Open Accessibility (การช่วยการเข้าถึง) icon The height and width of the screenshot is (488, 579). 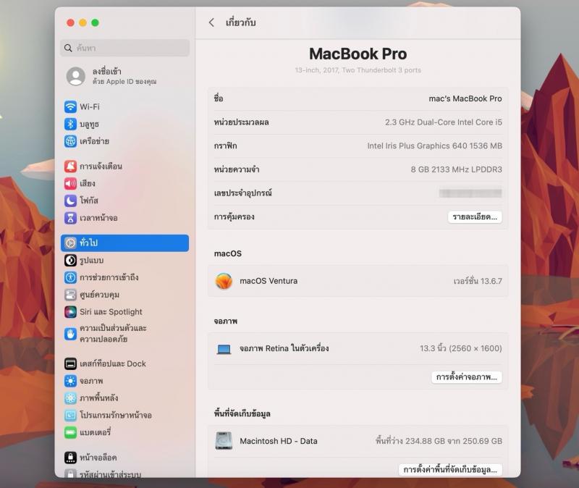[x=70, y=277]
